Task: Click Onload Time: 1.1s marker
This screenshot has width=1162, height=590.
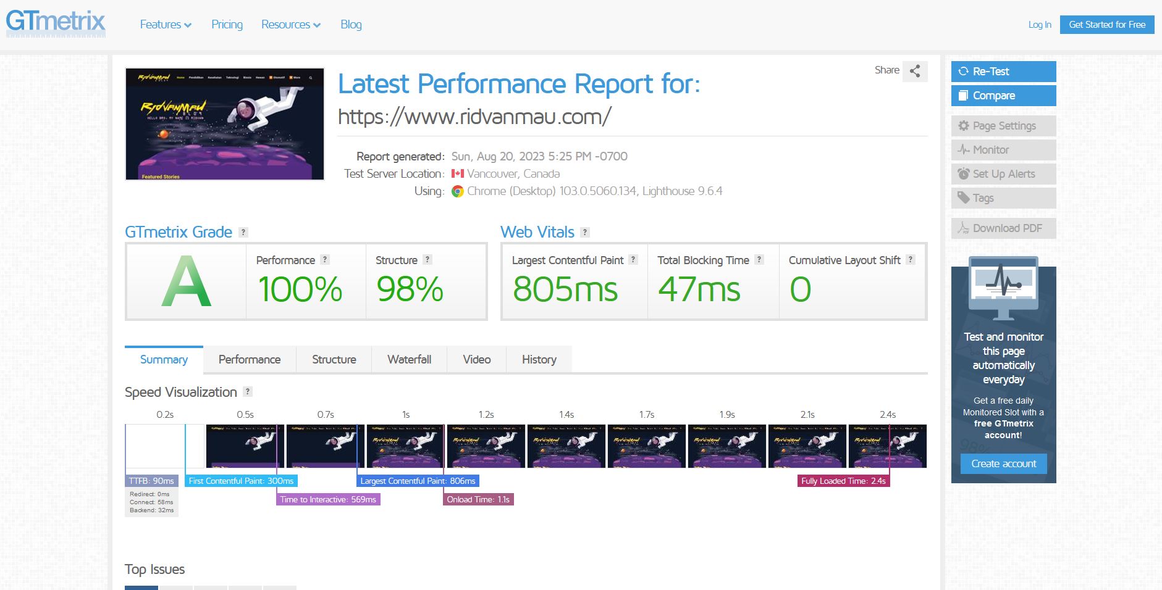Action: [478, 499]
